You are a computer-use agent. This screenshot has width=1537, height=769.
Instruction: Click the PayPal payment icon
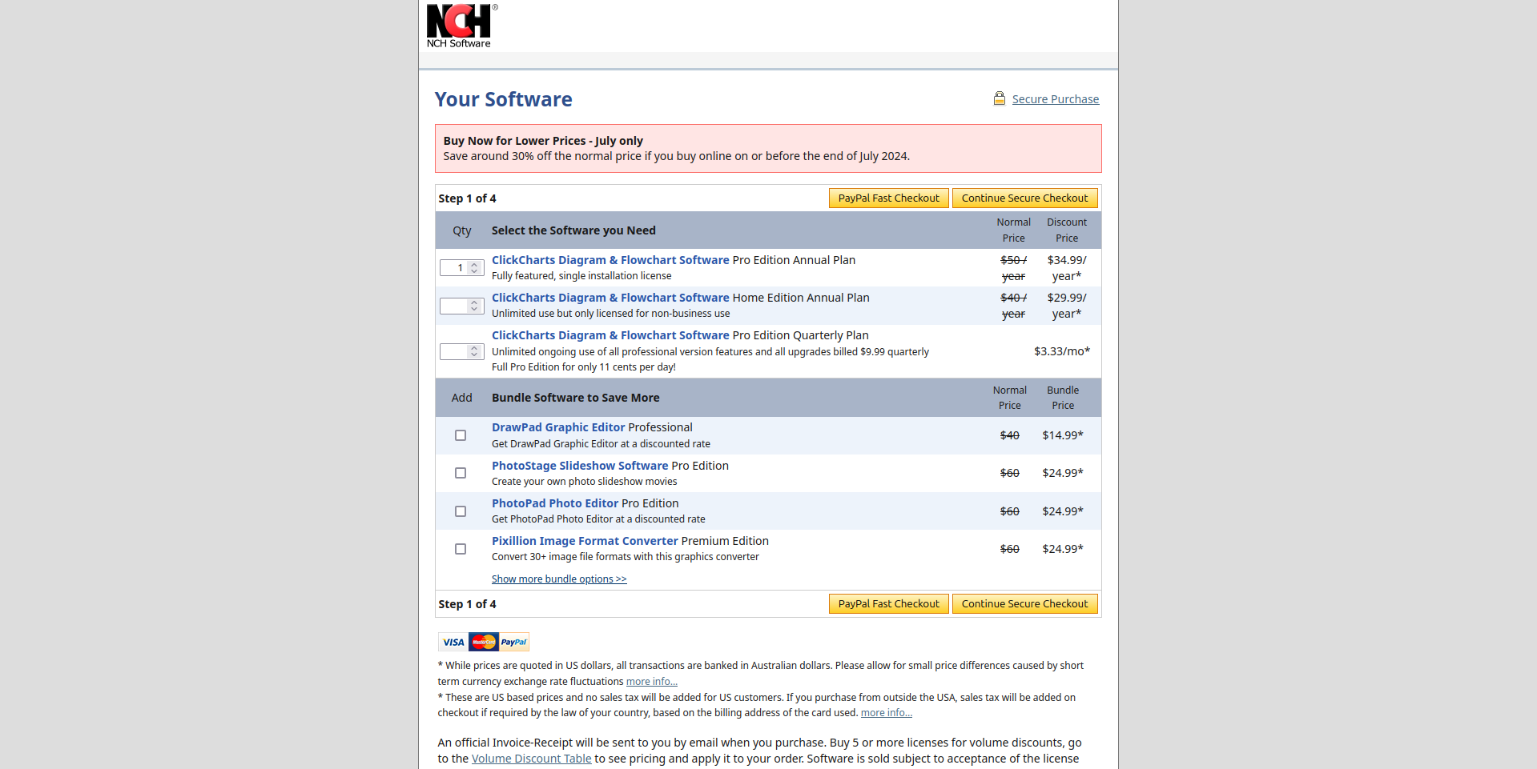point(514,642)
